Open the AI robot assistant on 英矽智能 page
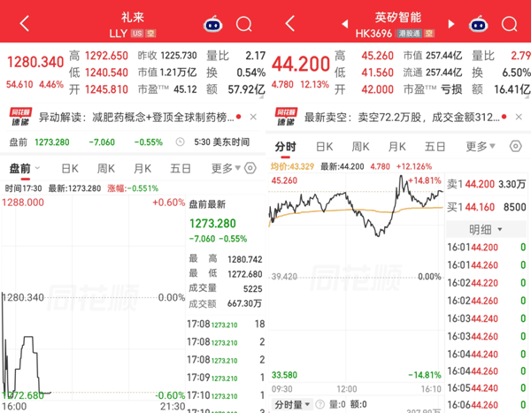531x413 pixels. click(478, 24)
